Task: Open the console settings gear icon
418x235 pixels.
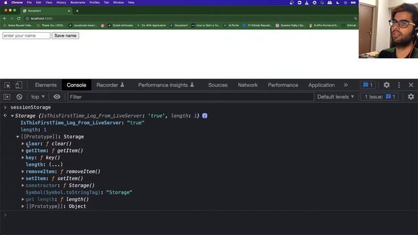Action: coord(411,97)
